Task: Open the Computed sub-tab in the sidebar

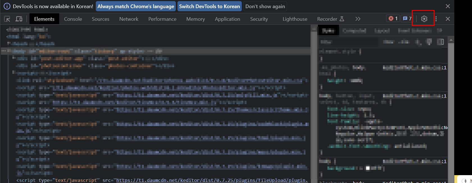Action: [x=354, y=30]
